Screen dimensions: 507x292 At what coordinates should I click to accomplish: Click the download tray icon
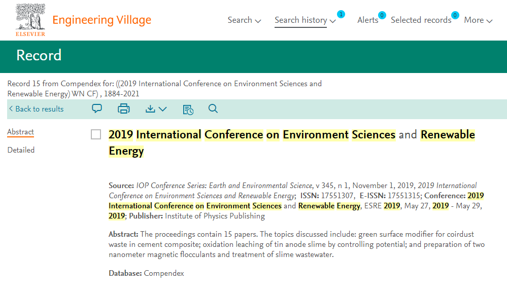tap(150, 109)
